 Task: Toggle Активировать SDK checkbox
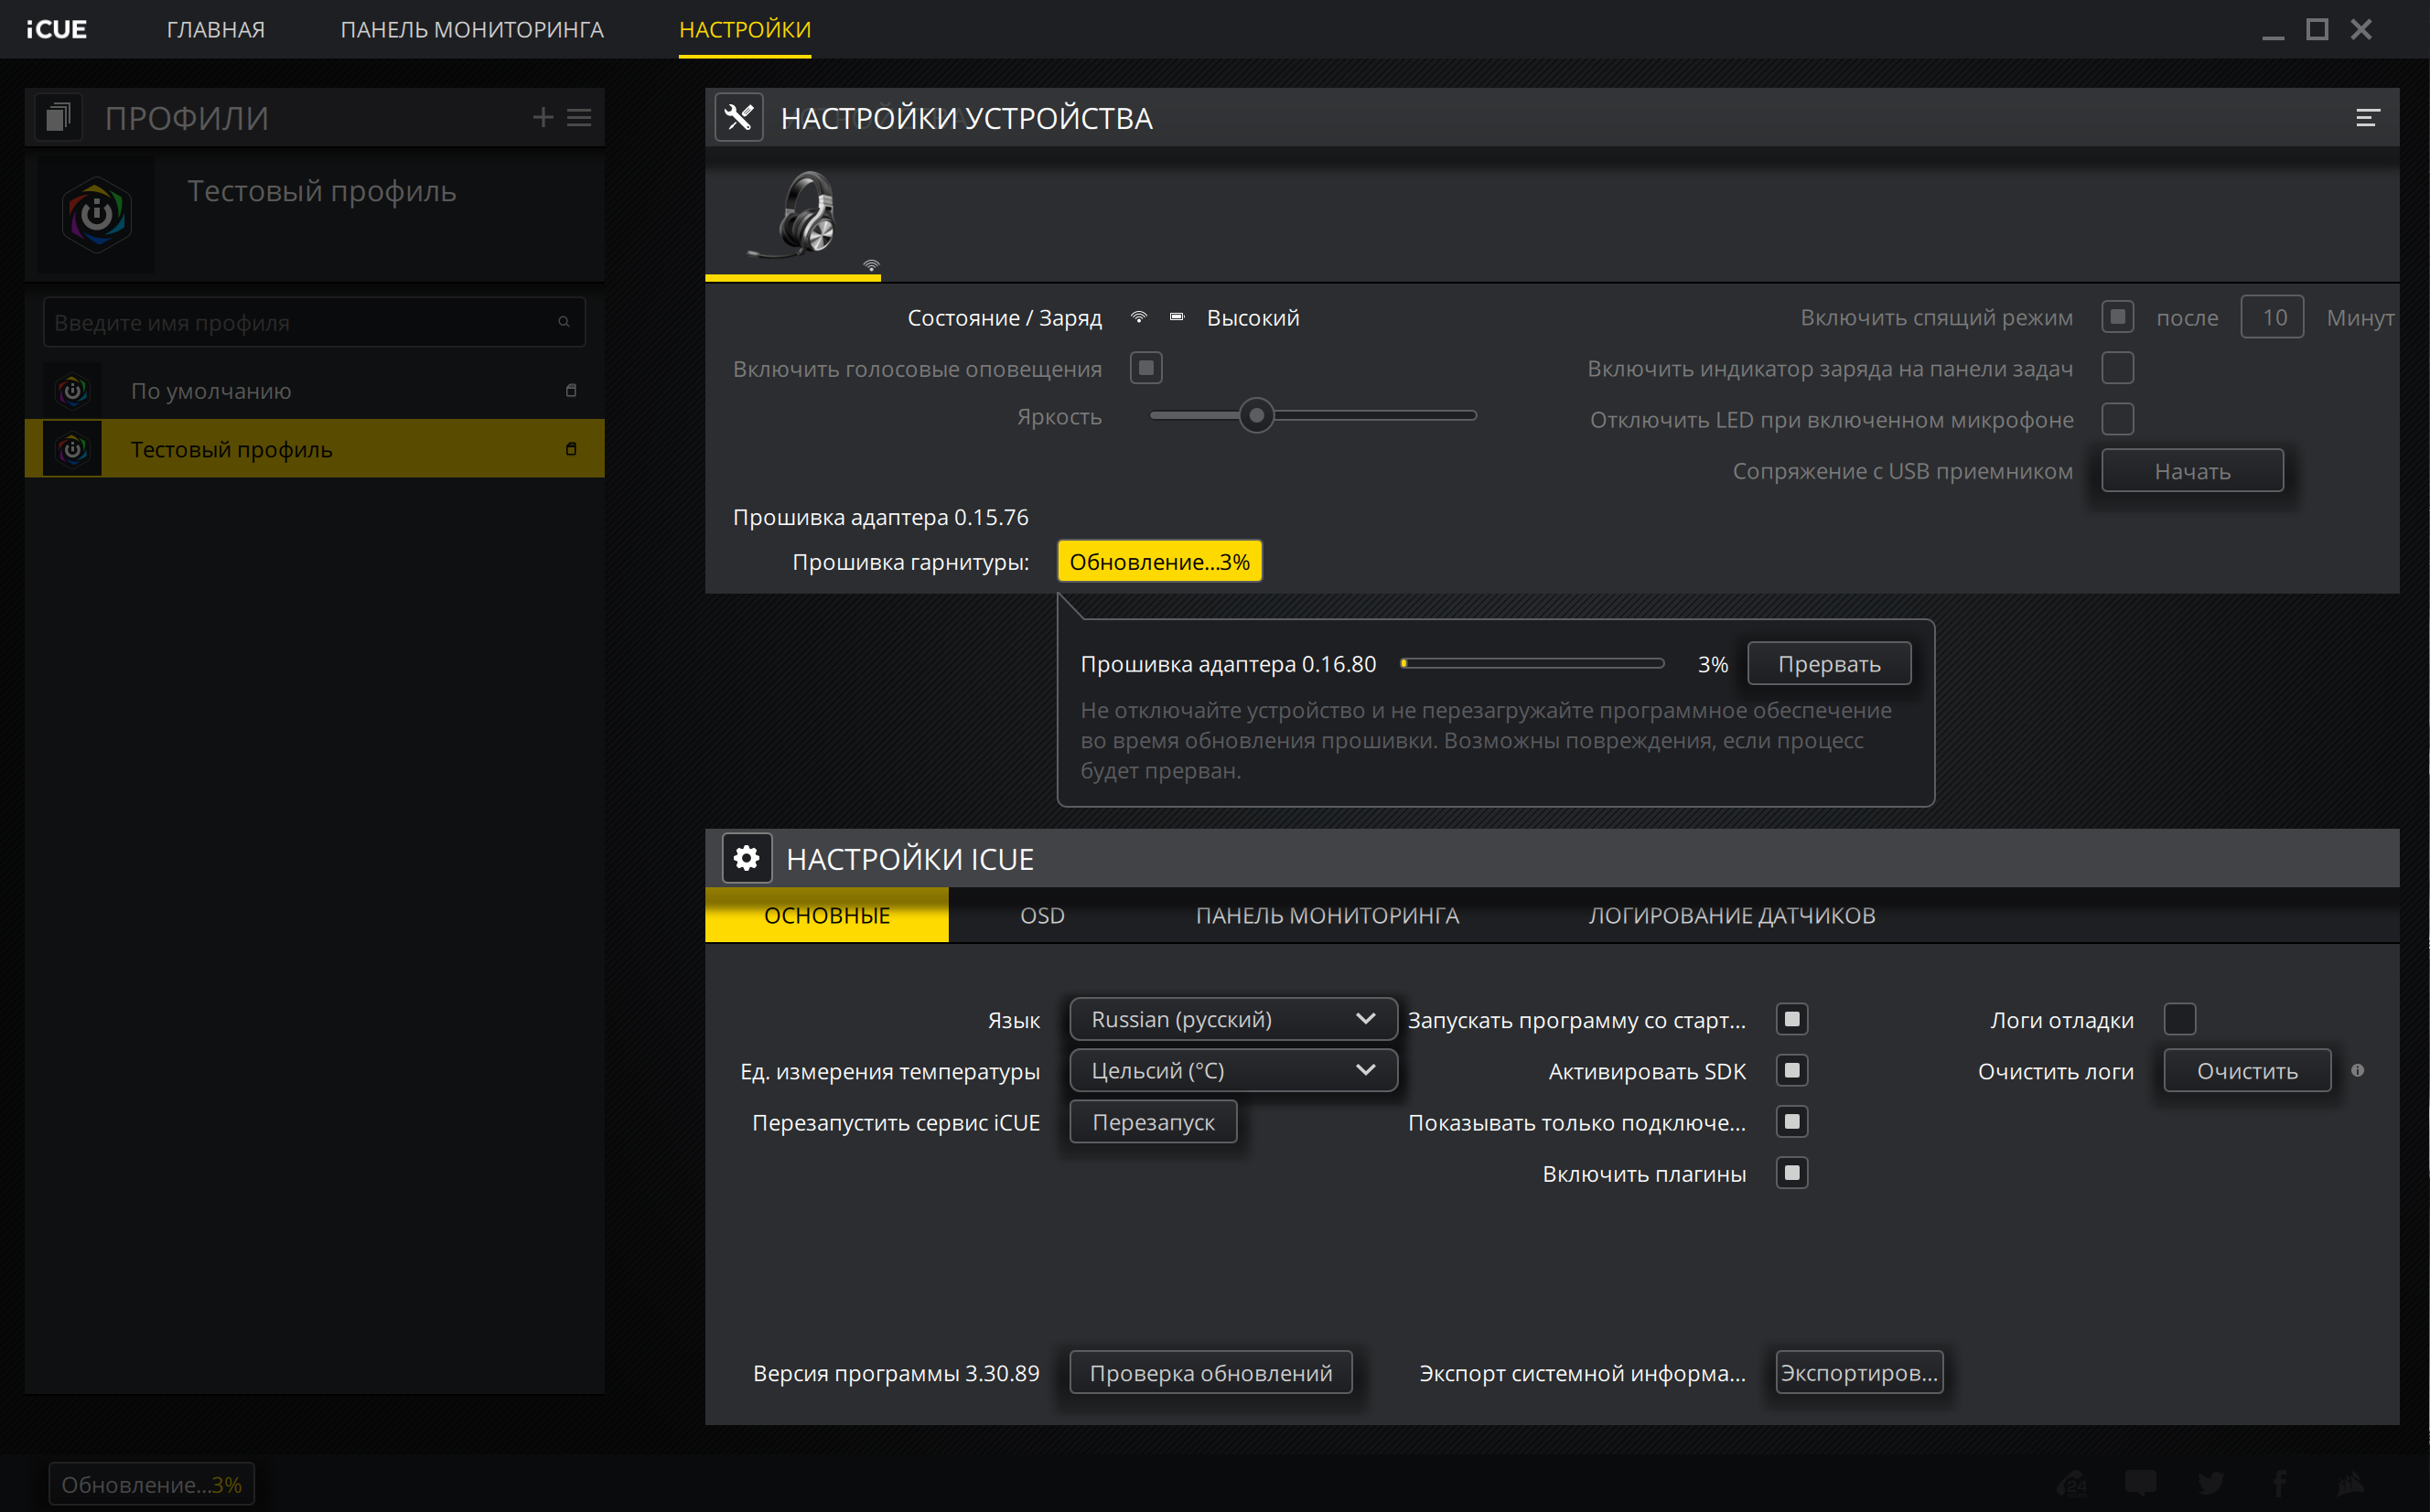tap(1791, 1071)
